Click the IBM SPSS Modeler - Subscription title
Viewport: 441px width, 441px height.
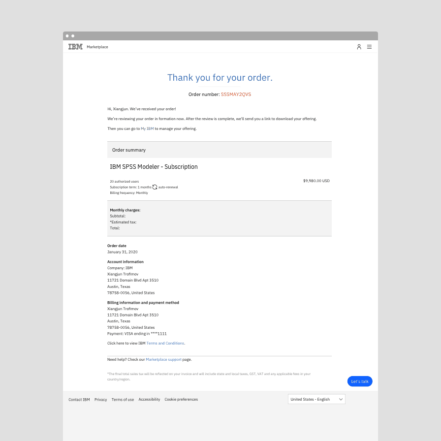tap(154, 167)
